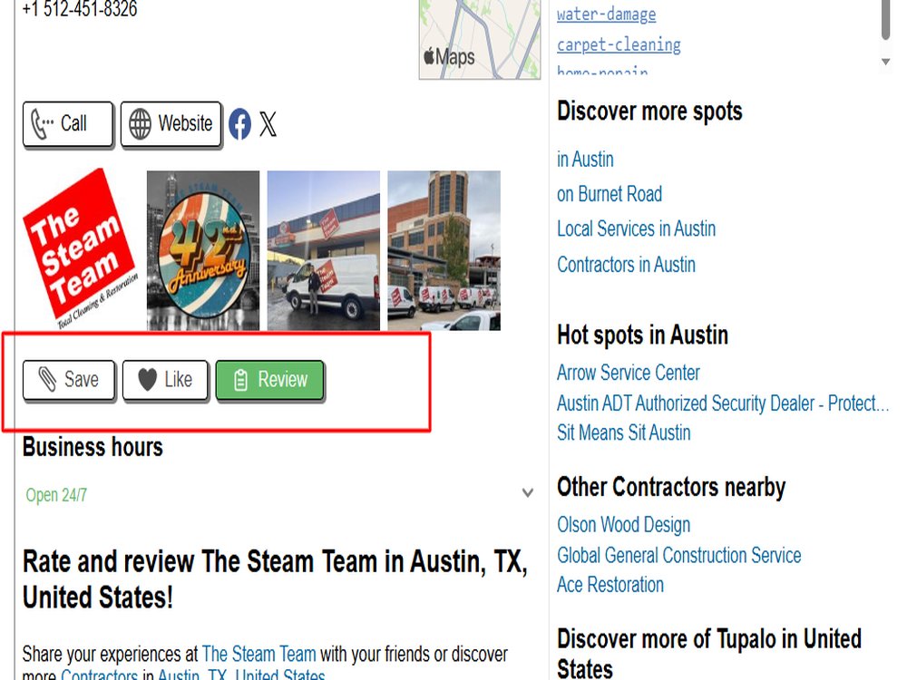Image resolution: width=907 pixels, height=680 pixels.
Task: Open Local Services in Austin link
Action: point(637,228)
